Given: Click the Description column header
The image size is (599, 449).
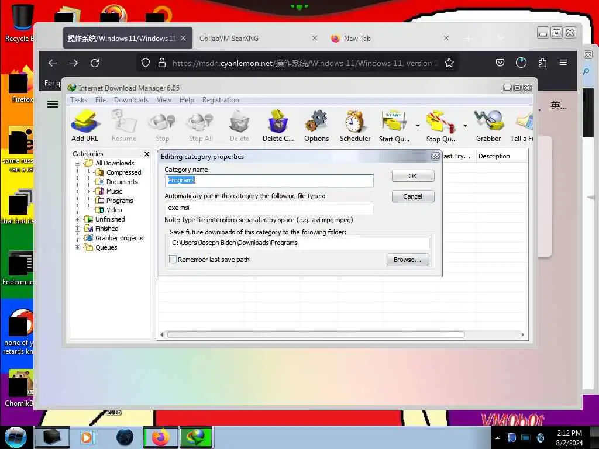Looking at the screenshot, I should click(x=502, y=156).
